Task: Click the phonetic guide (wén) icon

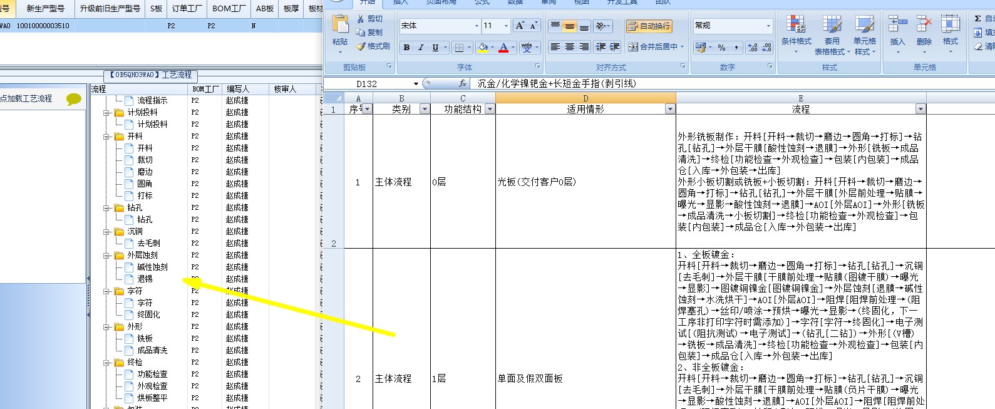Action: pos(527,48)
